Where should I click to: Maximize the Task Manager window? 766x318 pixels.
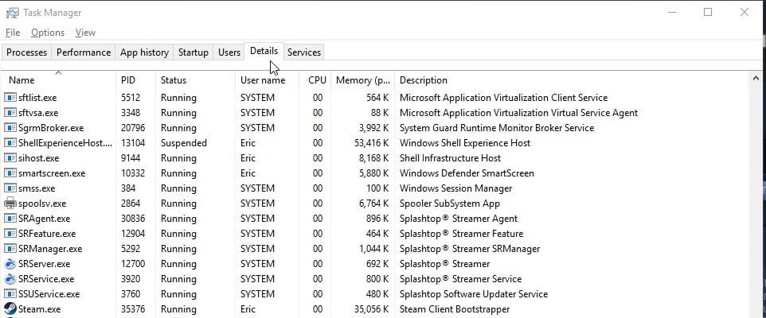pyautogui.click(x=708, y=12)
